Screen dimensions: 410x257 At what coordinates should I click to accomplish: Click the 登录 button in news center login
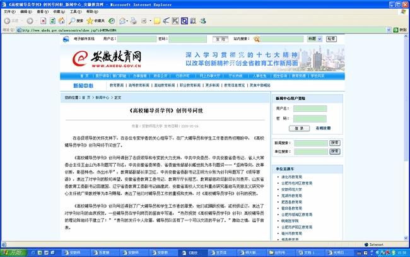299,129
